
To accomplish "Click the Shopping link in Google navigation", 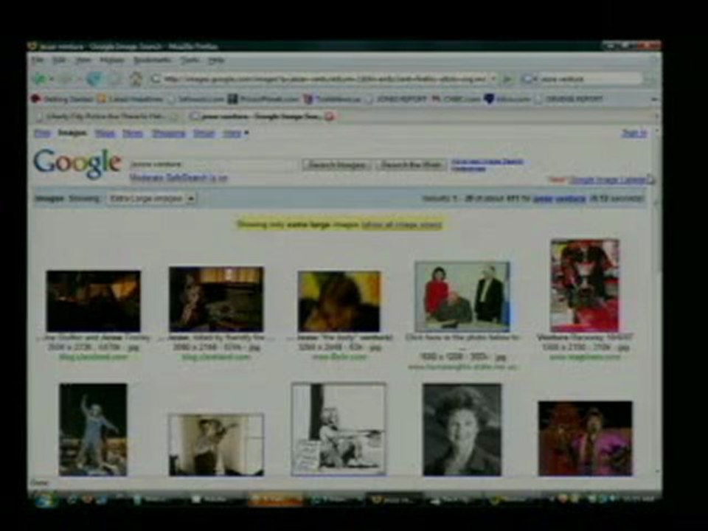I will (x=168, y=133).
